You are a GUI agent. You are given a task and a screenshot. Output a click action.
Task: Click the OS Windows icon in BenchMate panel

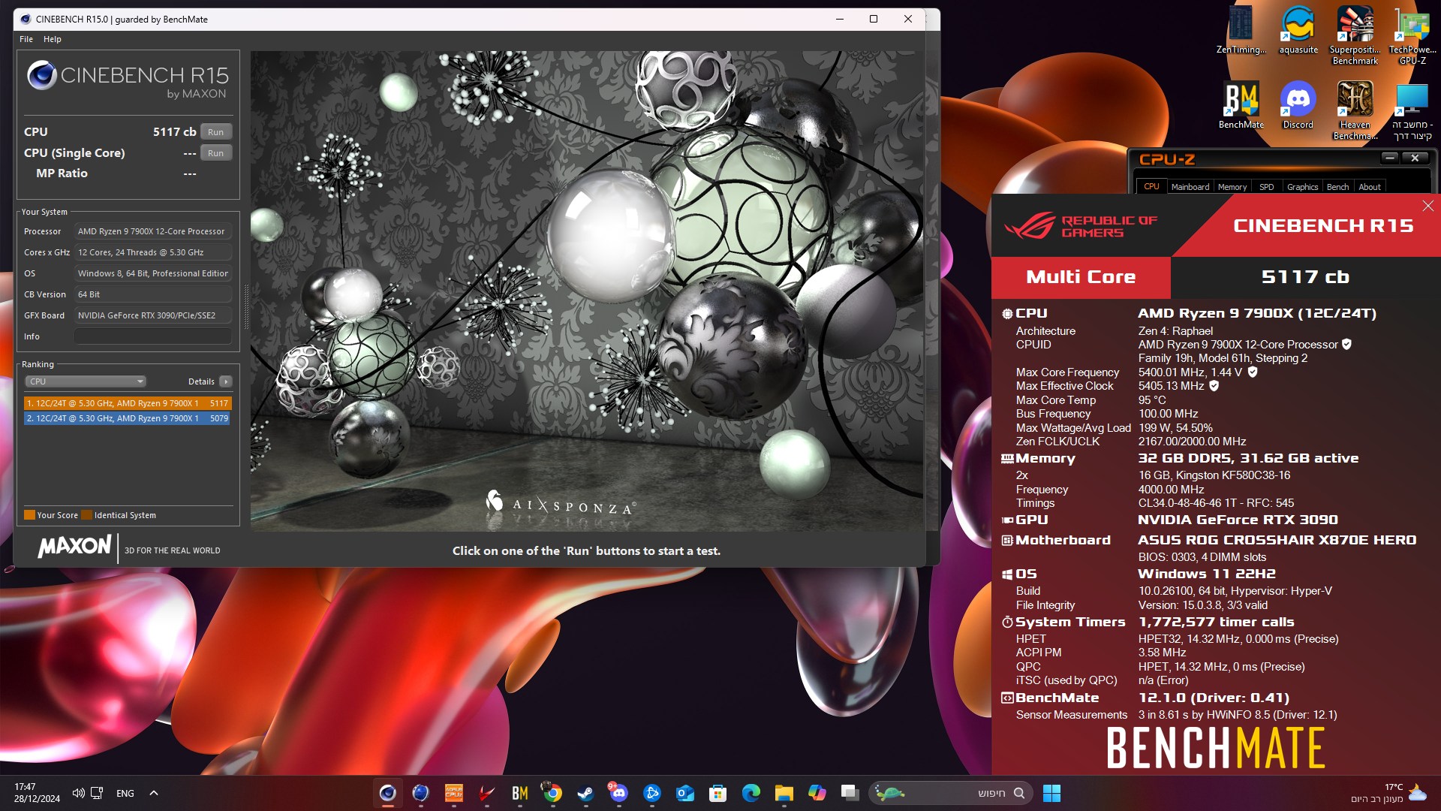tap(1007, 574)
